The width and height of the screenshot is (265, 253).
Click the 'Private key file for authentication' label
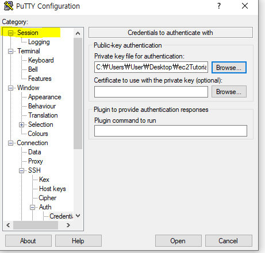[139, 56]
